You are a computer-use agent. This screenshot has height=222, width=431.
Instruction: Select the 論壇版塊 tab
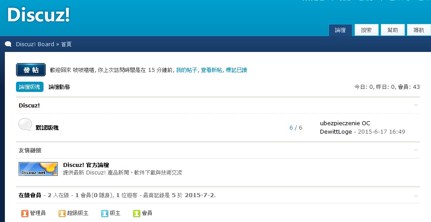pyautogui.click(x=30, y=87)
